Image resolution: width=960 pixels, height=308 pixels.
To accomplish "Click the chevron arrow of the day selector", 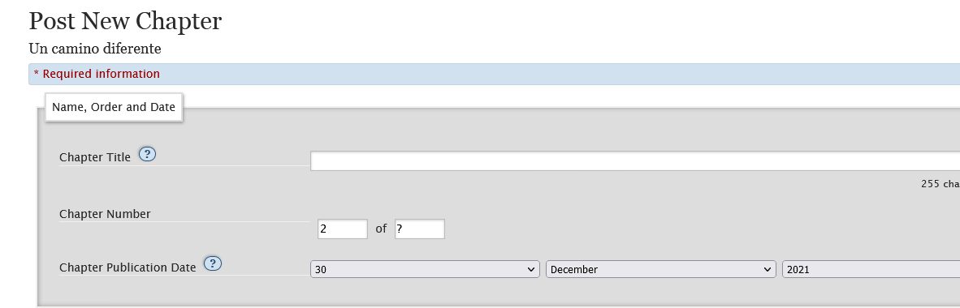I will [530, 269].
